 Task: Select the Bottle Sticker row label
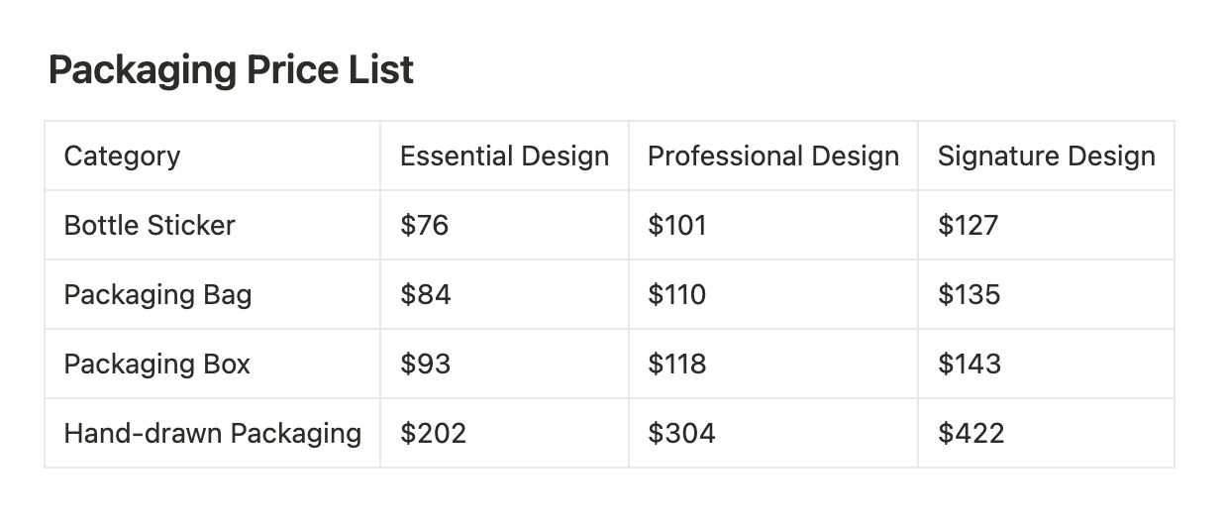click(x=150, y=226)
